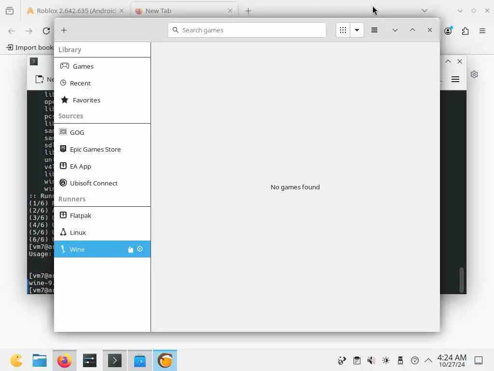Open Firefox extensions puzzle icon
Viewport: 494px width, 371px height.
click(x=466, y=31)
